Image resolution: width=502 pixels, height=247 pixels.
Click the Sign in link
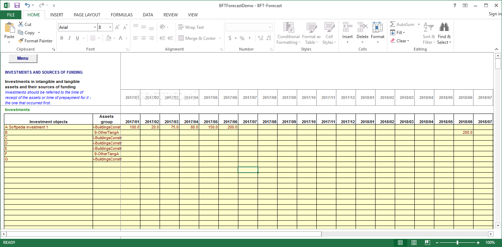pyautogui.click(x=495, y=14)
